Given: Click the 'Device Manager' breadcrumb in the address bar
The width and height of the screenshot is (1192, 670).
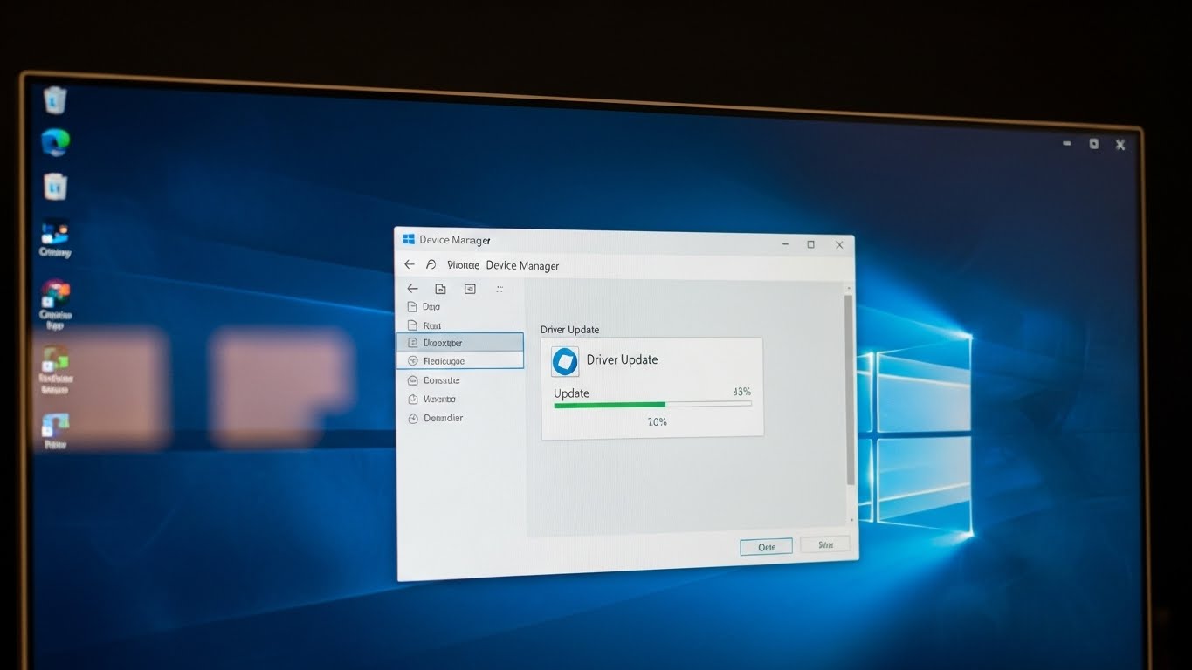Looking at the screenshot, I should pyautogui.click(x=522, y=265).
